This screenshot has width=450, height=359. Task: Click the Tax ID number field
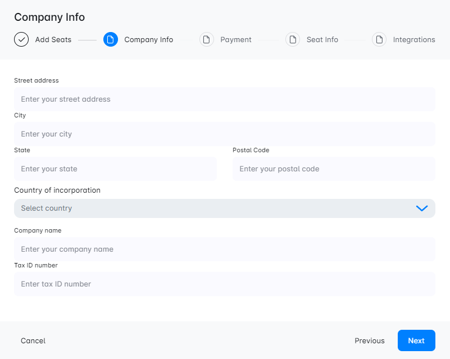click(x=224, y=284)
